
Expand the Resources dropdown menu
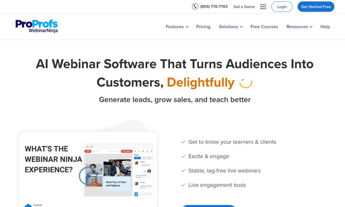point(299,27)
